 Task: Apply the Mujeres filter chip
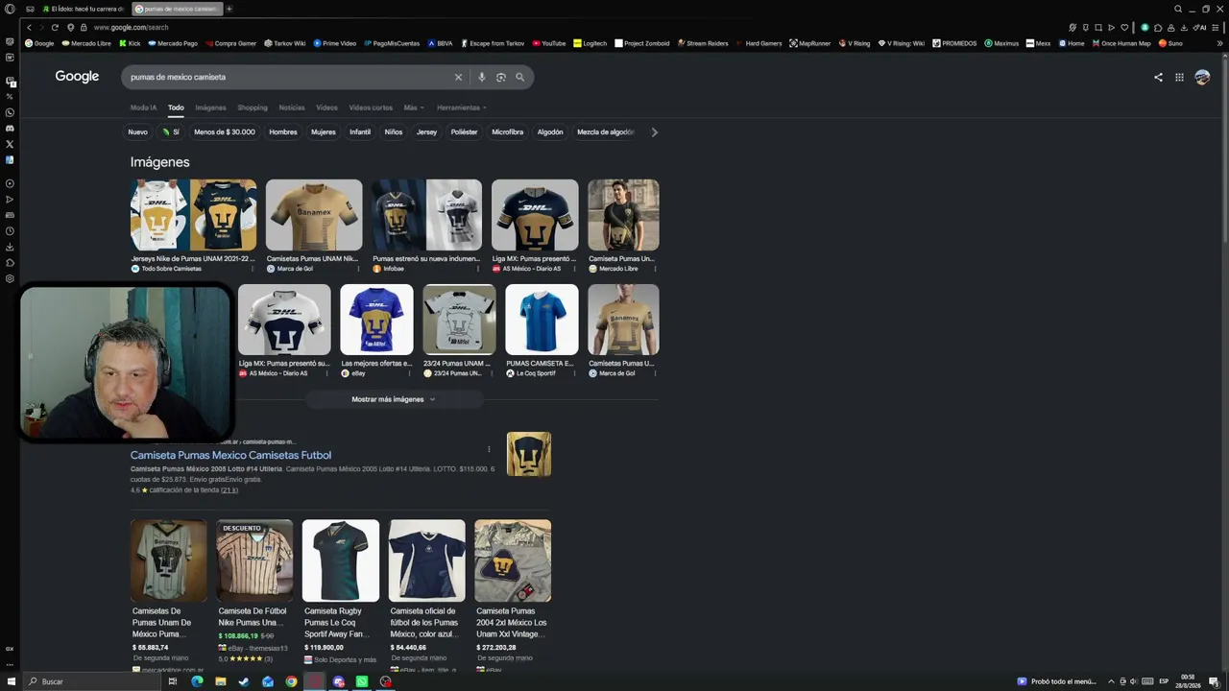coord(324,132)
